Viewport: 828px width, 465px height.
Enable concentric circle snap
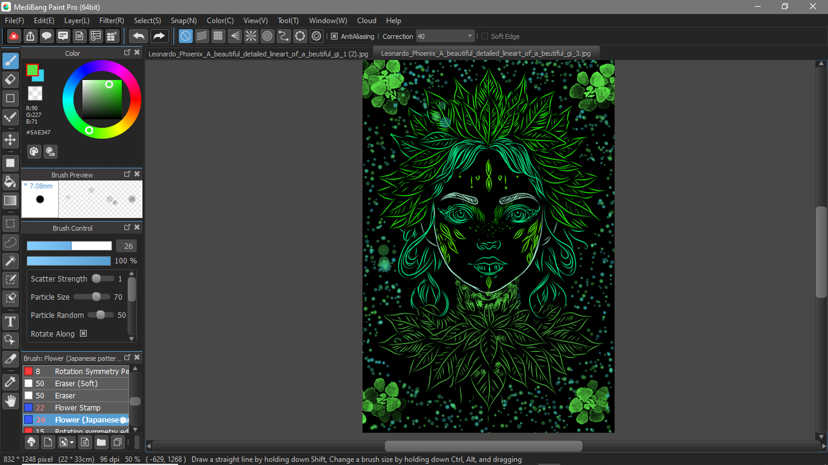[x=267, y=36]
